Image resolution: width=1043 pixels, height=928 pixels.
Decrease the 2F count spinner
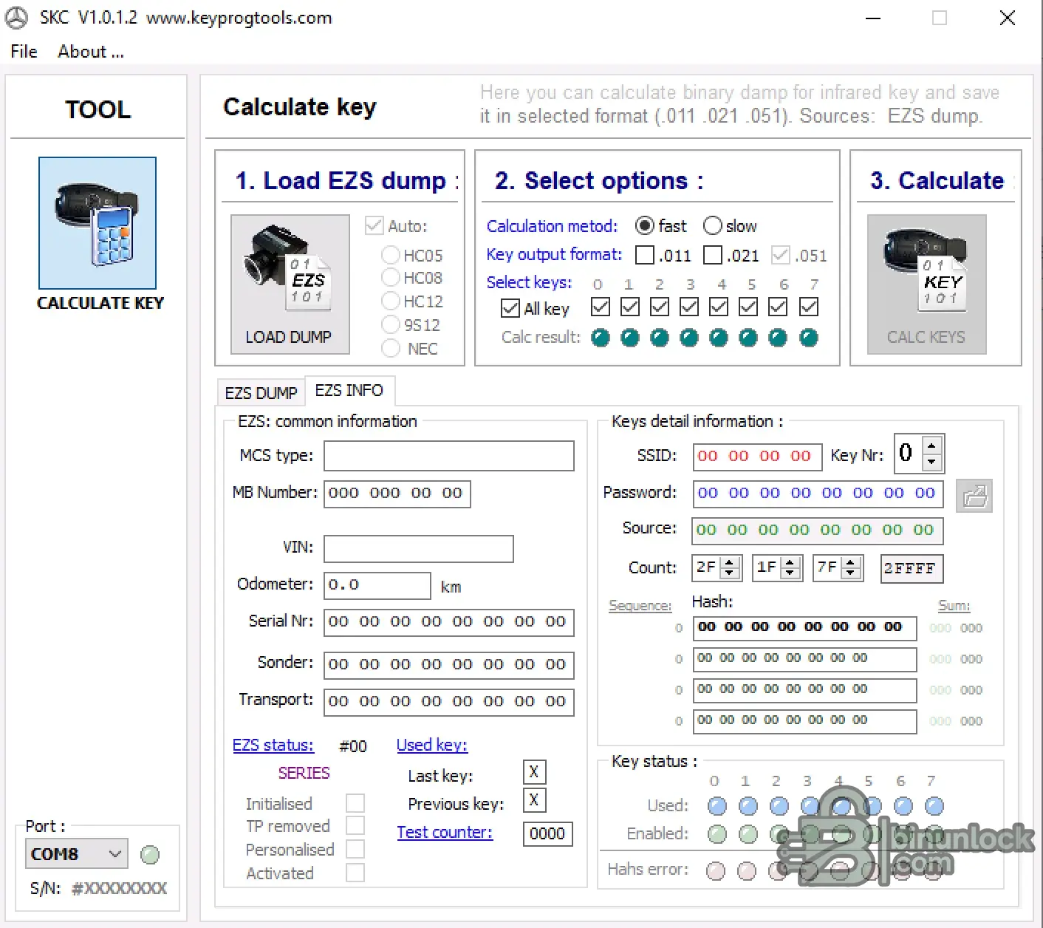[x=730, y=573]
